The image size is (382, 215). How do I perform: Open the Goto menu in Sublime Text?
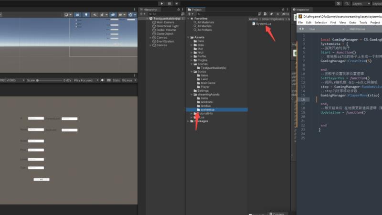point(352,22)
